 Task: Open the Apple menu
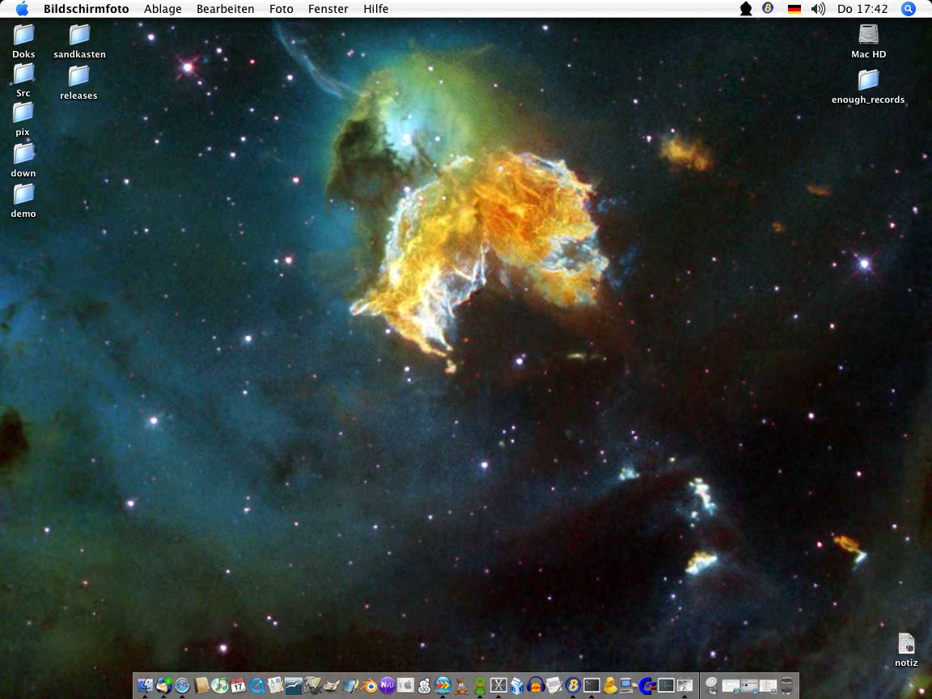[x=22, y=9]
